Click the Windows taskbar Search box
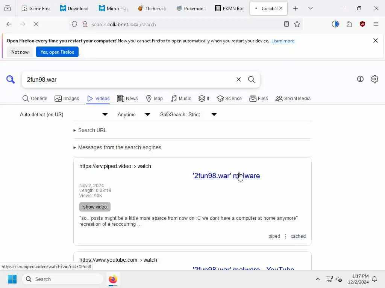The image size is (385, 288). point(63,279)
